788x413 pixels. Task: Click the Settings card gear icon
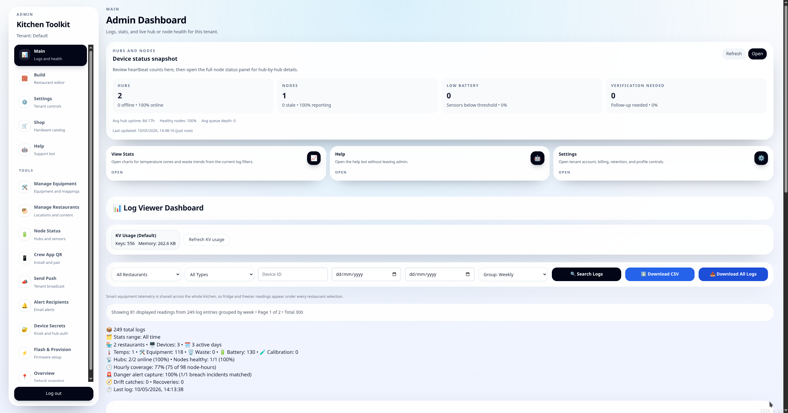761,158
